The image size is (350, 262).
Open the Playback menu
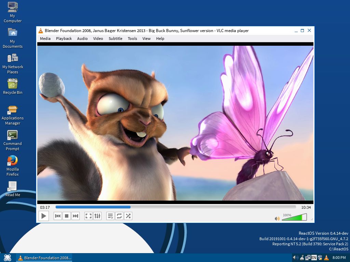(x=64, y=39)
